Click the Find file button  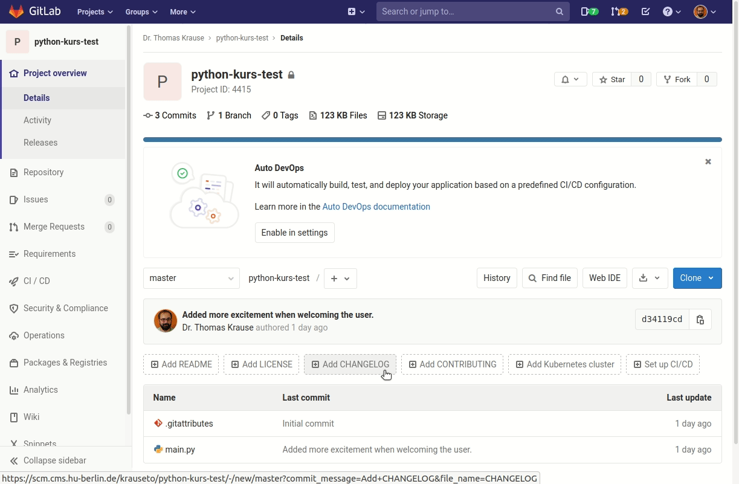[549, 278]
